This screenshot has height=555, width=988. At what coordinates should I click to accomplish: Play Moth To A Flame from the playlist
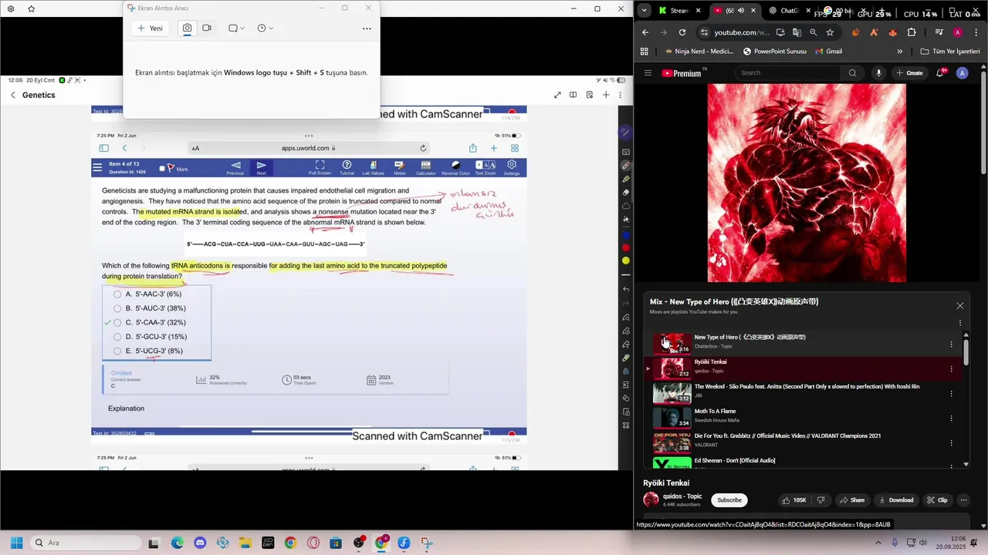(x=801, y=418)
